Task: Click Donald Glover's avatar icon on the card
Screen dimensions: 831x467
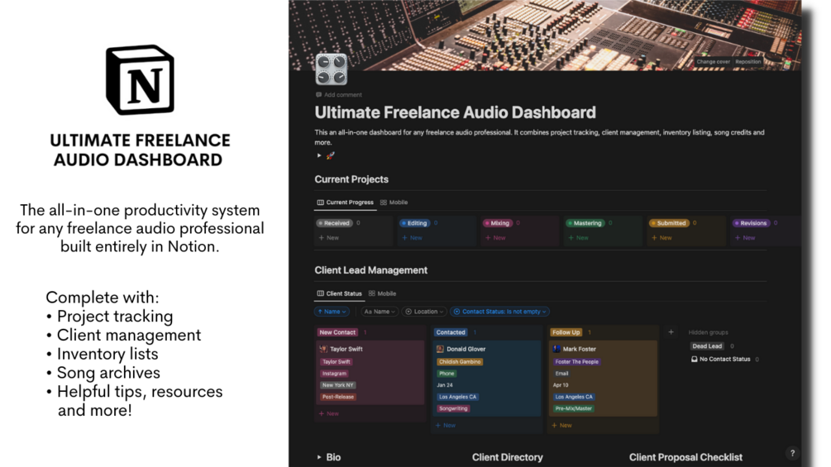Action: point(440,349)
